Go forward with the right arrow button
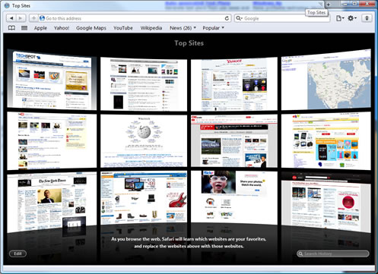378x274 pixels. tap(21, 18)
